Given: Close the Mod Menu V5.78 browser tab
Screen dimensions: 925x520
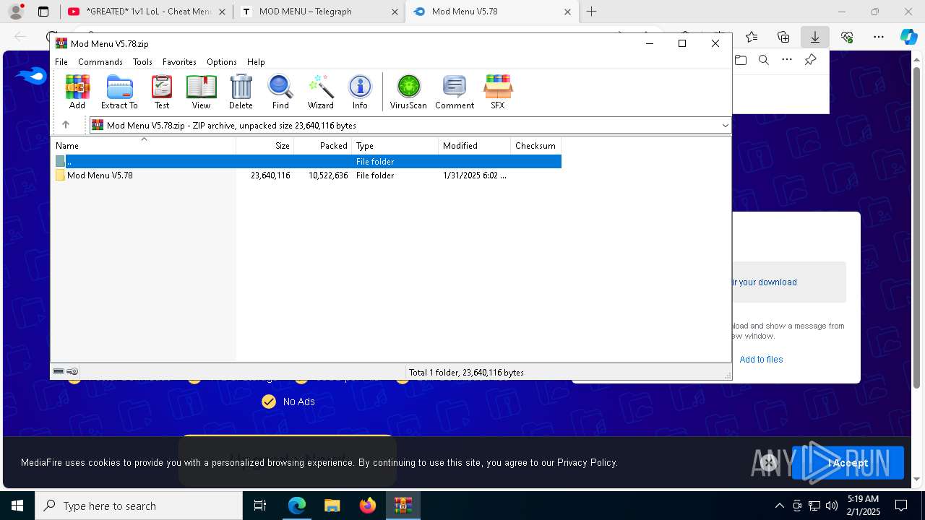Looking at the screenshot, I should click(x=567, y=12).
